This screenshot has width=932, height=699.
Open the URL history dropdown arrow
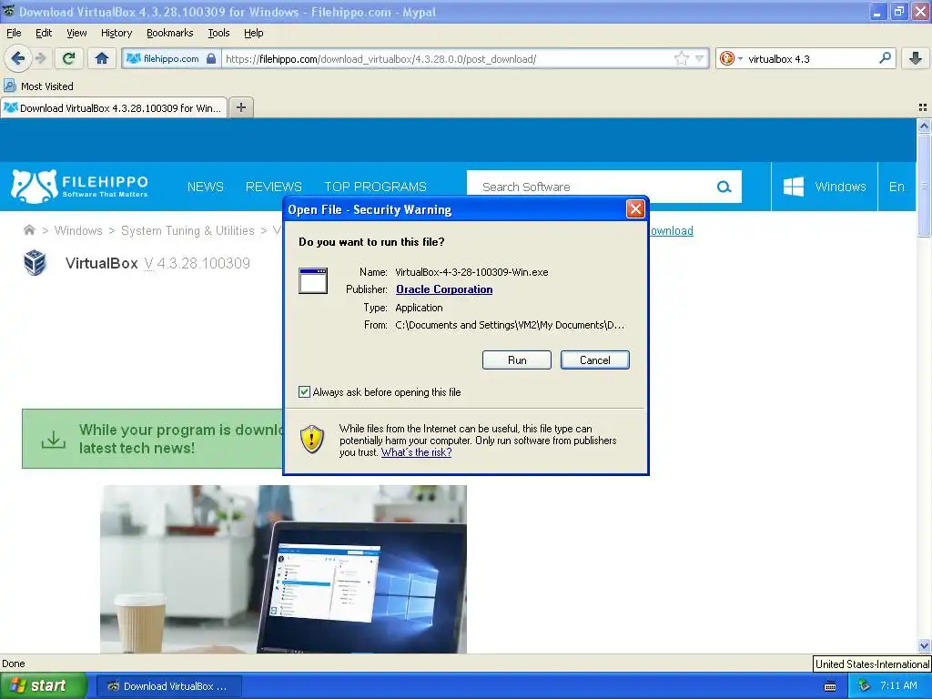click(x=700, y=58)
